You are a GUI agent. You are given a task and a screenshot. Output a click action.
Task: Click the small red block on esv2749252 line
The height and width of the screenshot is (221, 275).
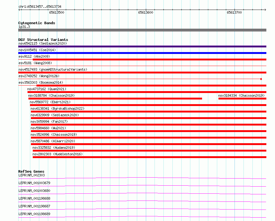(261, 79)
